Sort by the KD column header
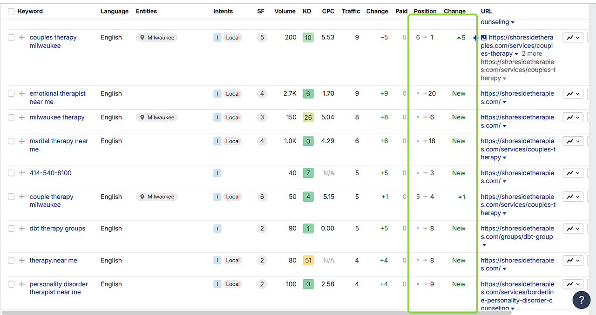Screen dimensions: 596x315 [x=307, y=11]
